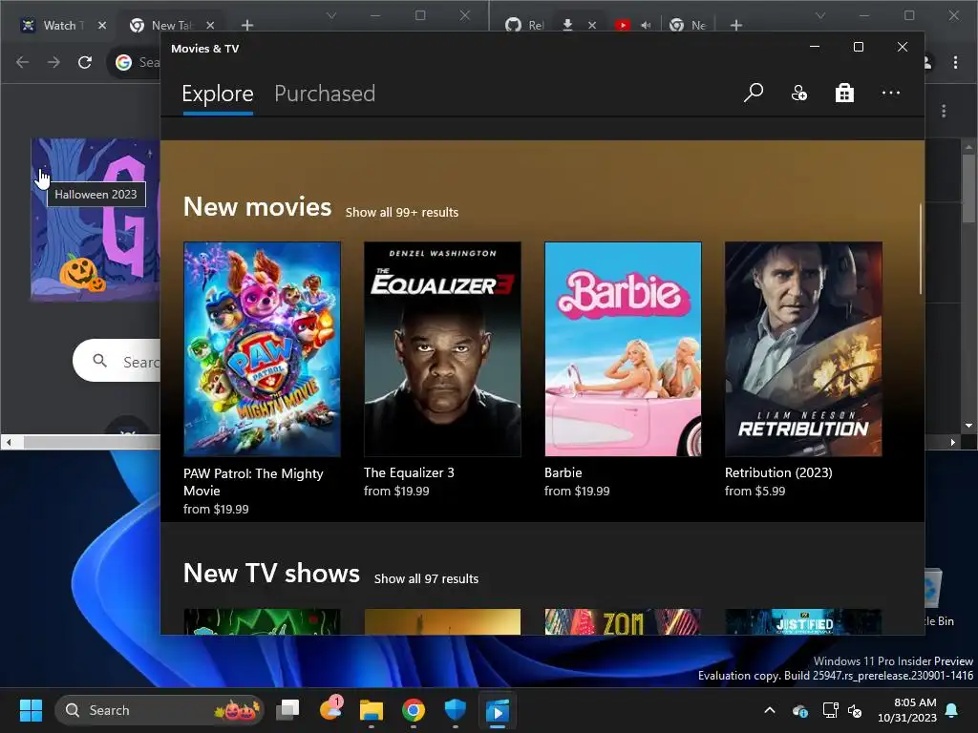
Task: Open the more options ellipsis menu
Action: click(891, 93)
